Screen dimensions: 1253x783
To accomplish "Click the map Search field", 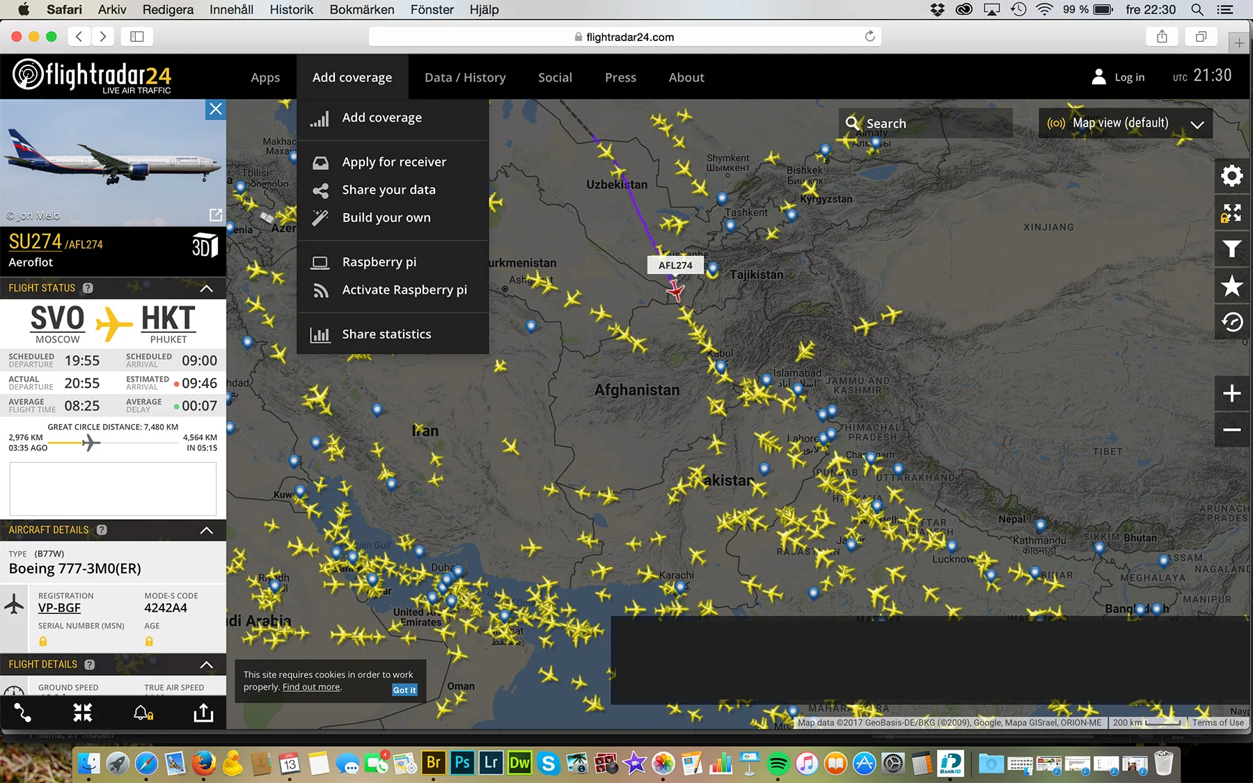I will click(x=926, y=123).
